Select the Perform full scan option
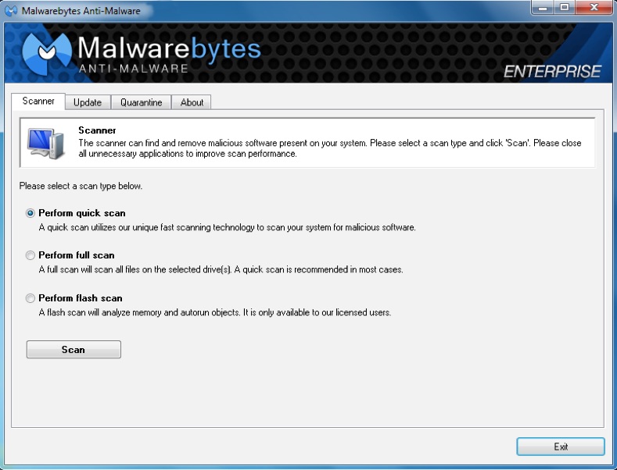This screenshot has width=617, height=470. [30, 255]
